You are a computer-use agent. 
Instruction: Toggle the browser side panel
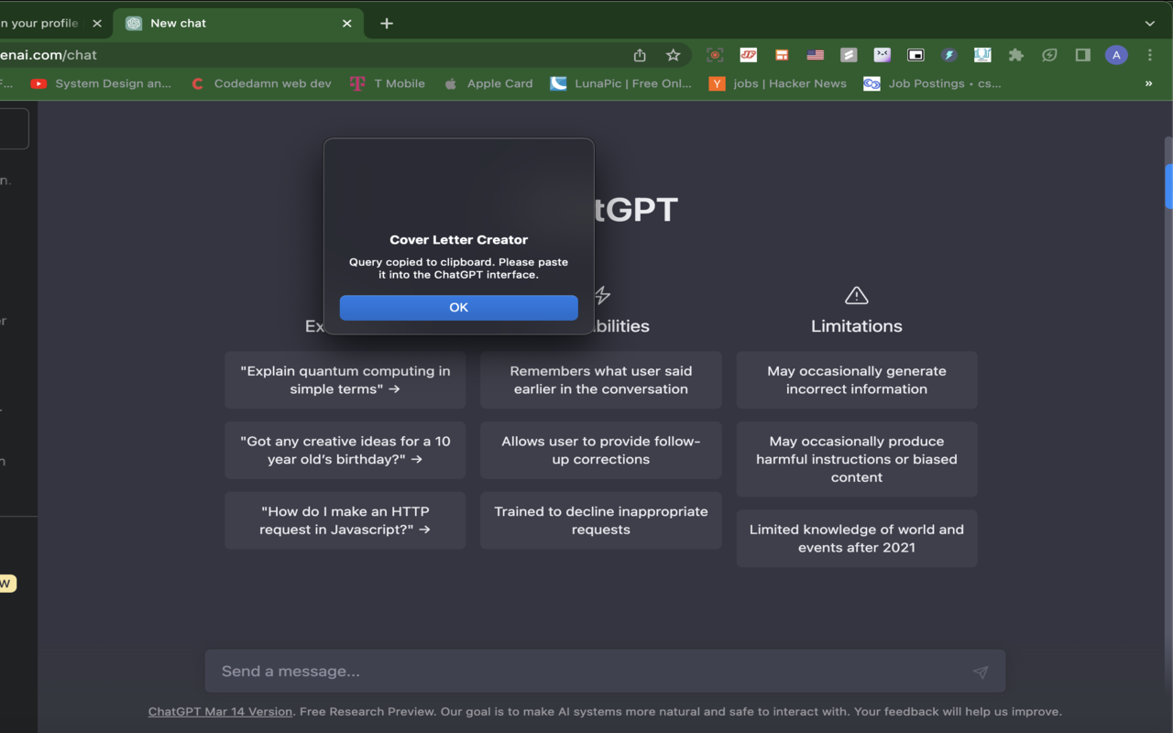click(1082, 55)
